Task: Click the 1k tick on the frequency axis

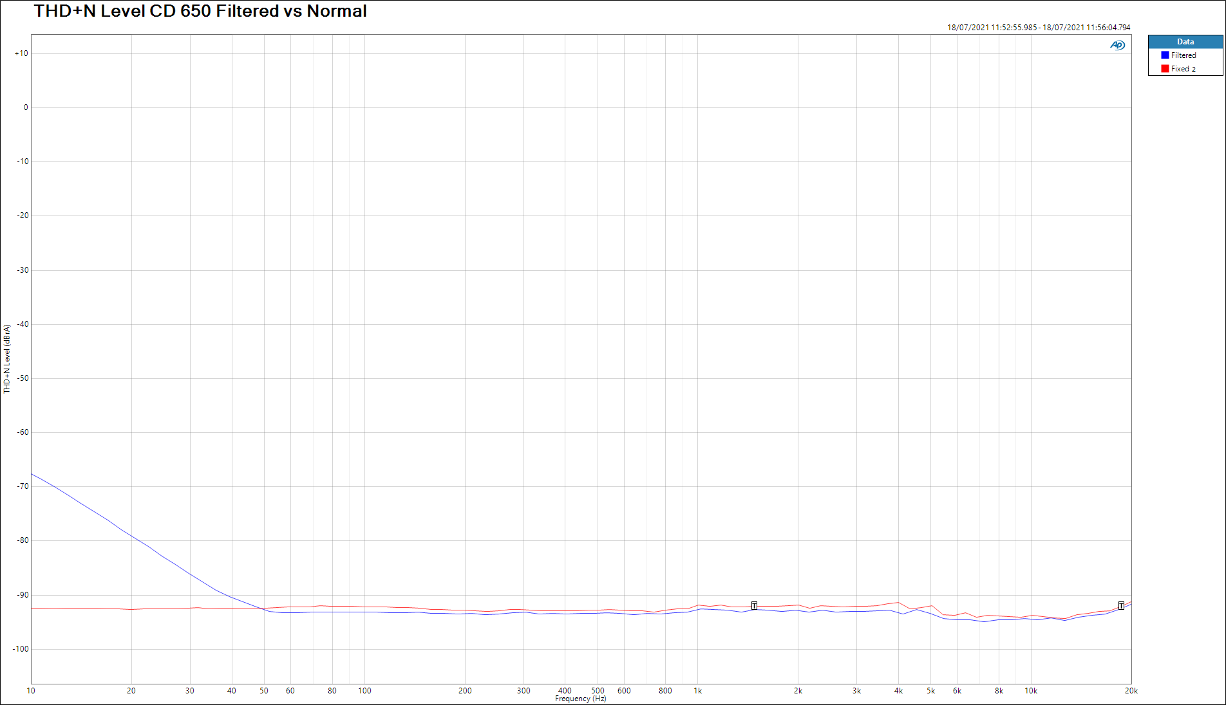Action: [x=697, y=691]
